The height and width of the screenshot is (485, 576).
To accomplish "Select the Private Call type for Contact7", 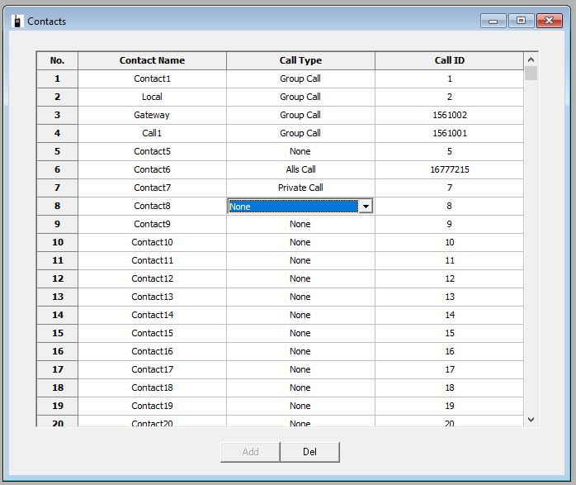I will point(300,188).
